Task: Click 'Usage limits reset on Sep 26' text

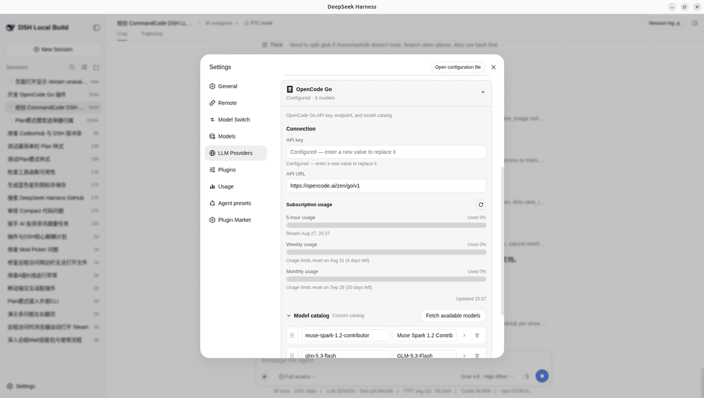Action: coord(329,288)
